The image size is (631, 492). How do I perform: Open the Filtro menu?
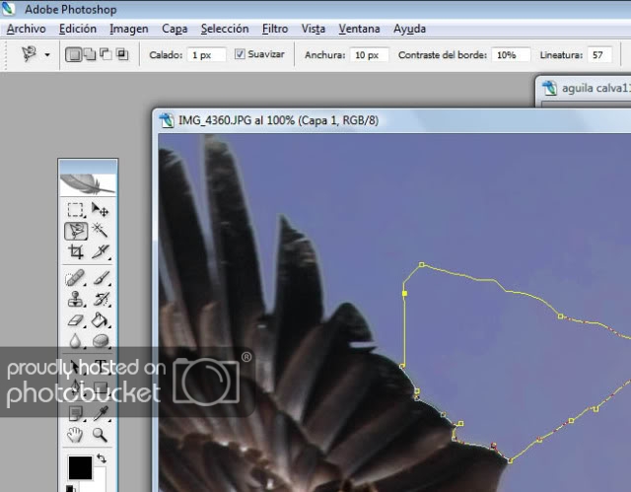(274, 29)
